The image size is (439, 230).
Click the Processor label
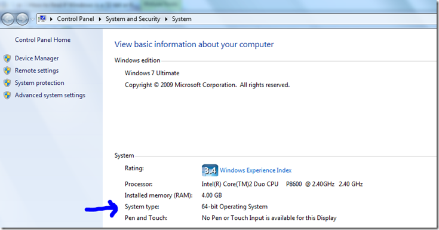[139, 184]
